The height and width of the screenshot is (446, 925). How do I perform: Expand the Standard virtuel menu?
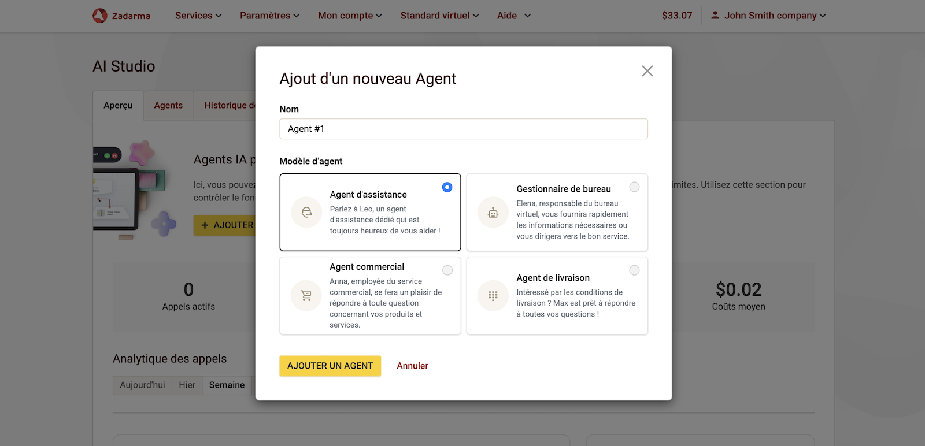[x=439, y=16]
